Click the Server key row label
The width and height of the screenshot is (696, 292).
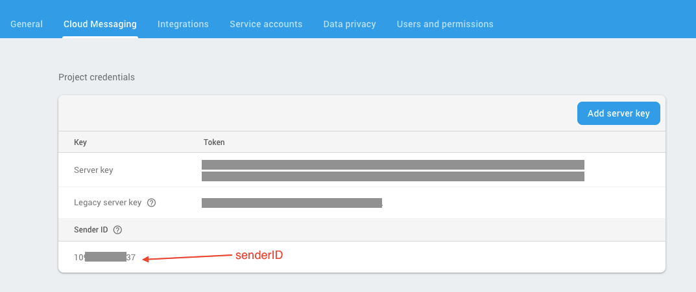pyautogui.click(x=93, y=170)
